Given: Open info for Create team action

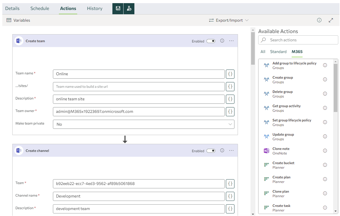Looking at the screenshot, I should pos(222,41).
